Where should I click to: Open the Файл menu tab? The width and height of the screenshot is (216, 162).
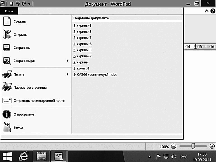[x=9, y=11]
